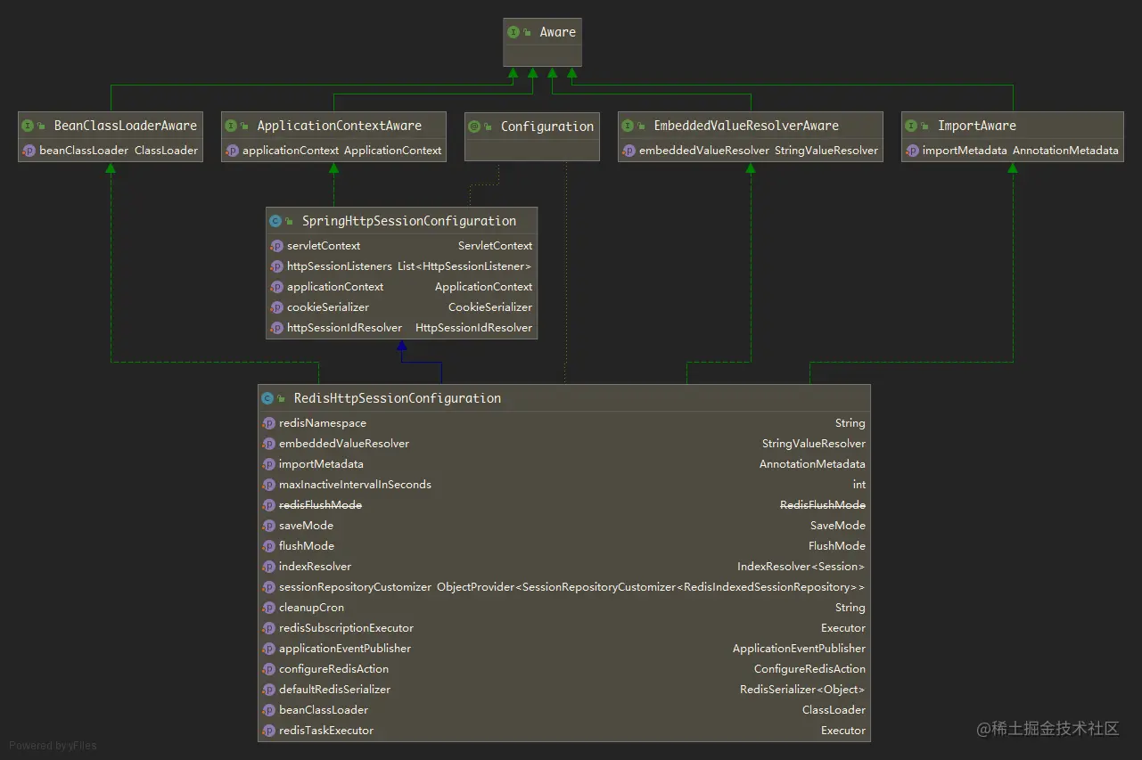Click the SaveMode type label
This screenshot has width=1142, height=760.
pos(838,526)
